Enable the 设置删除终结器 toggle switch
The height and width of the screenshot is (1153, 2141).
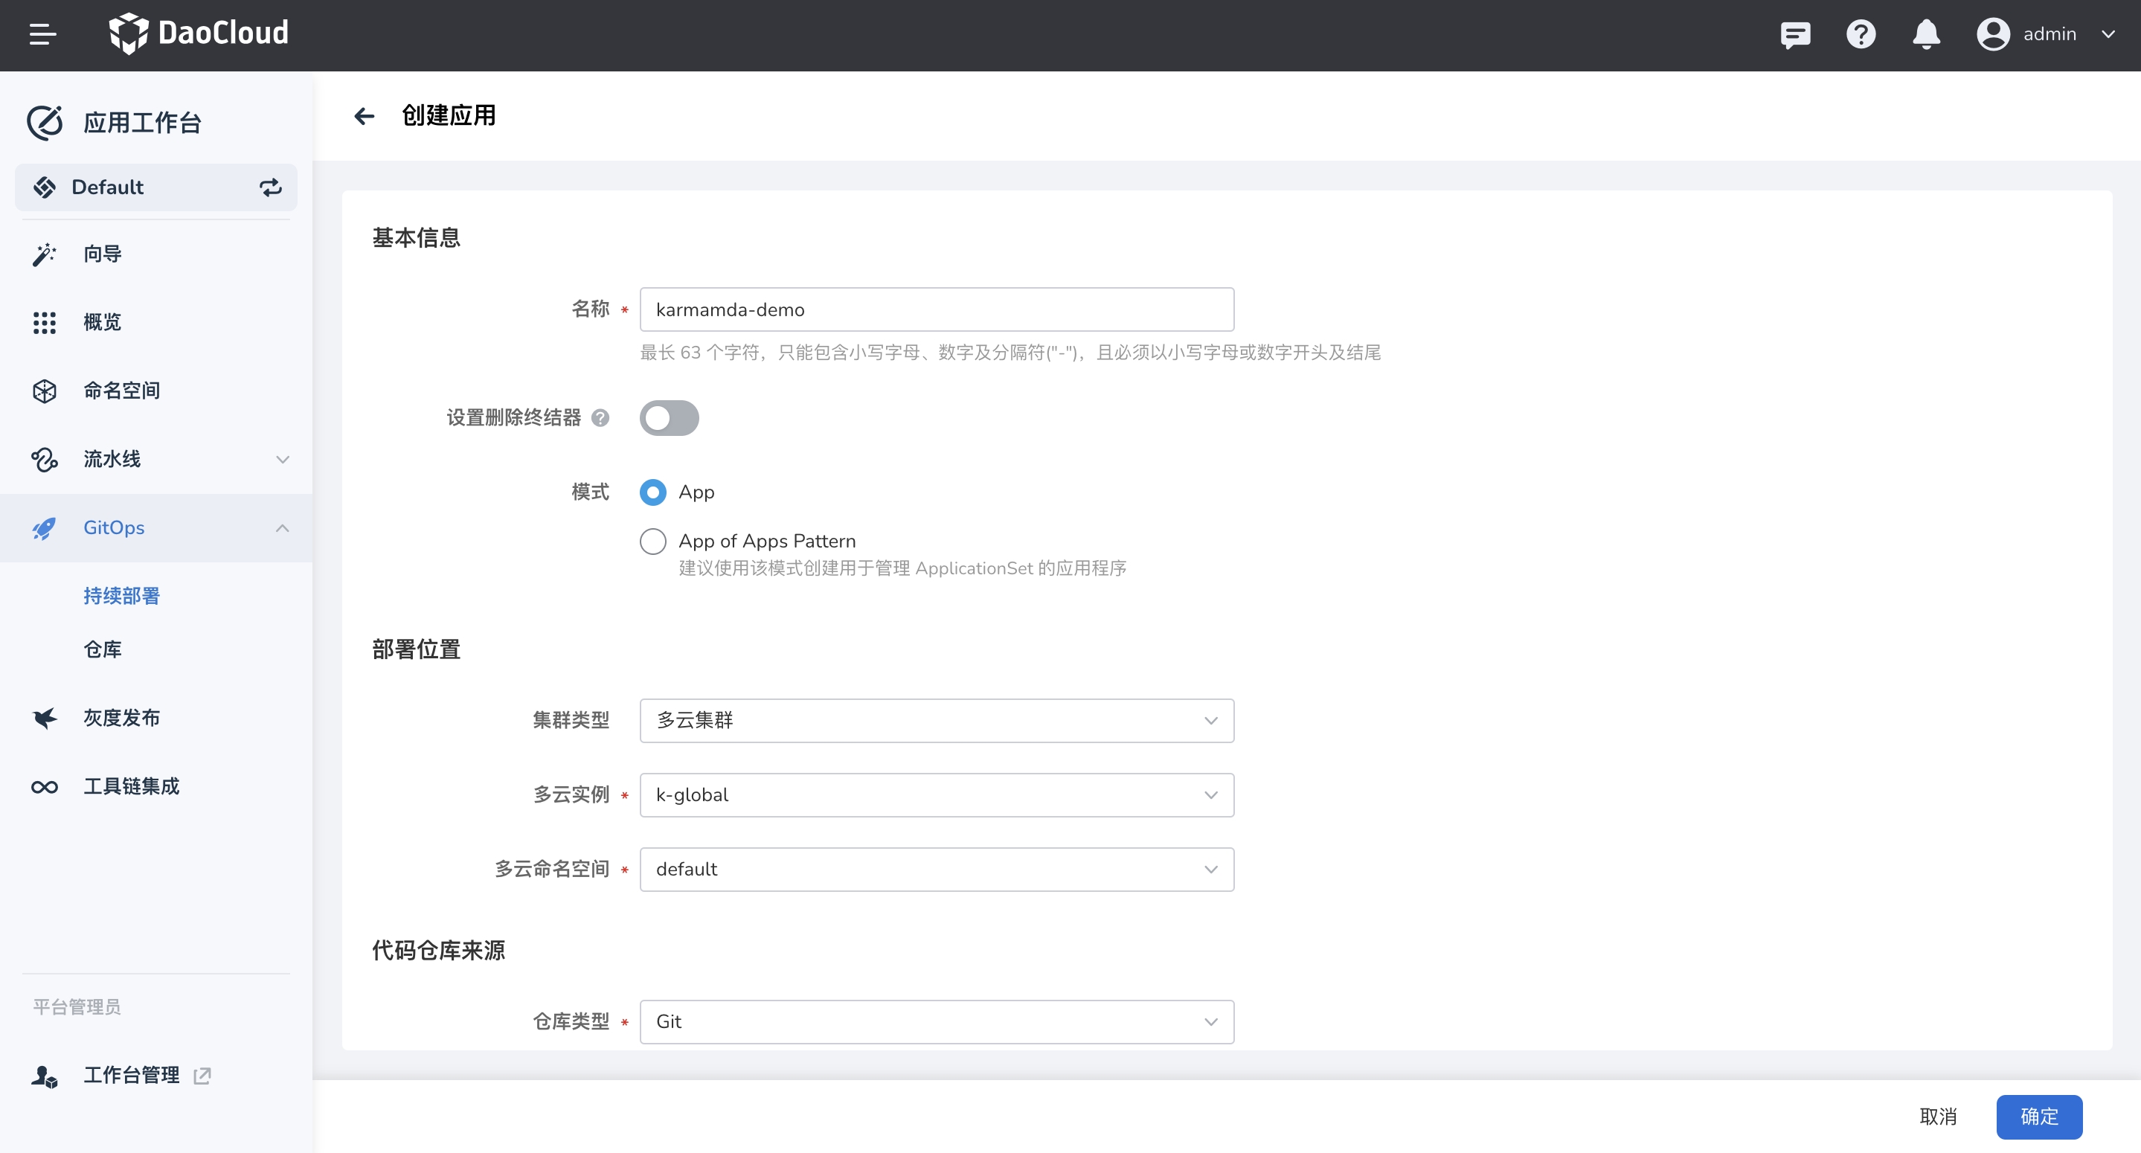coord(668,417)
